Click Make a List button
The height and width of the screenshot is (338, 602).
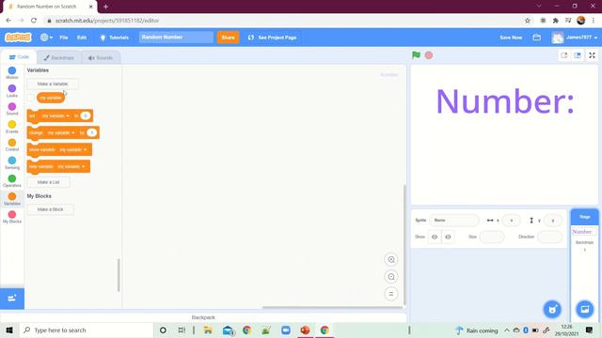pos(48,182)
